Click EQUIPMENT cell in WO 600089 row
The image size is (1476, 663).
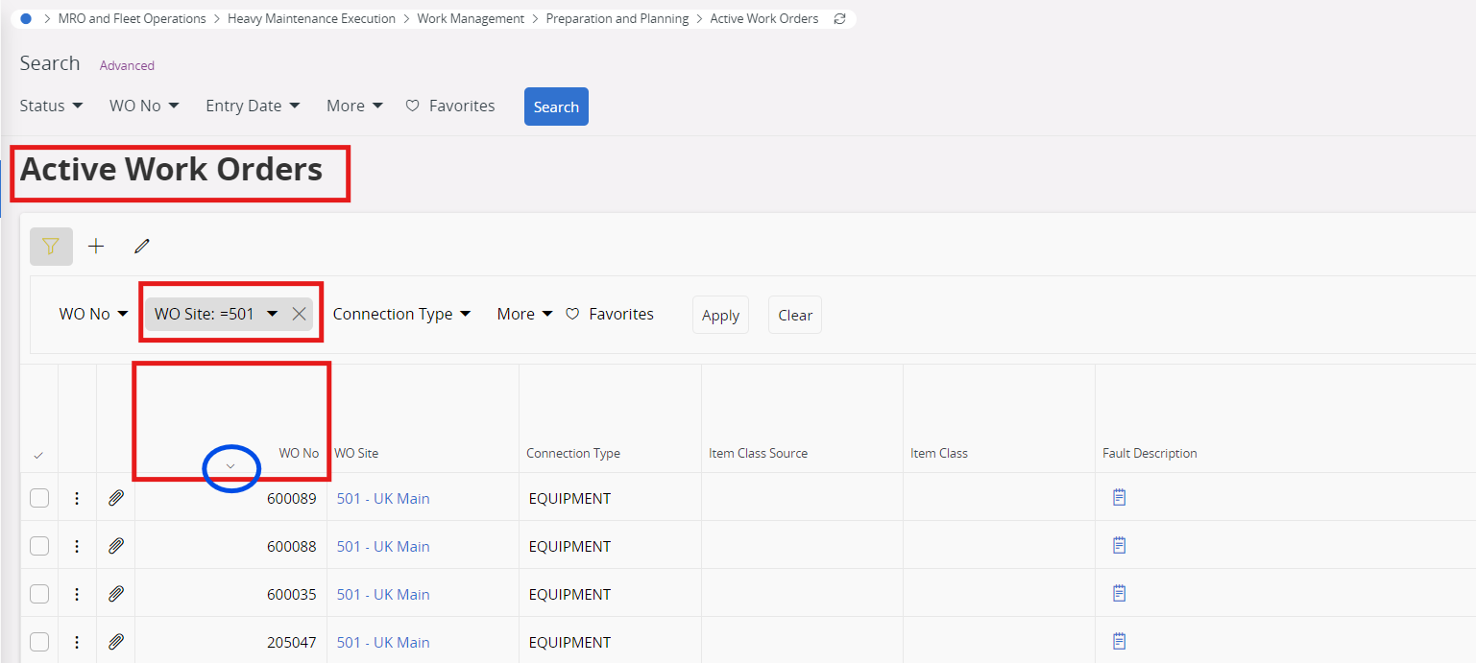569,498
